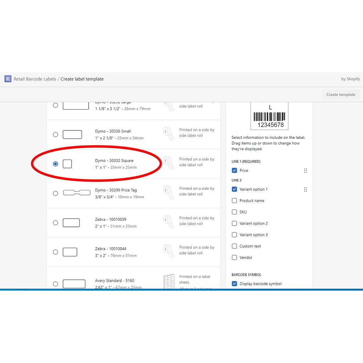Enable the Custom text checkbox
Image resolution: width=363 pixels, height=363 pixels.
click(x=234, y=246)
